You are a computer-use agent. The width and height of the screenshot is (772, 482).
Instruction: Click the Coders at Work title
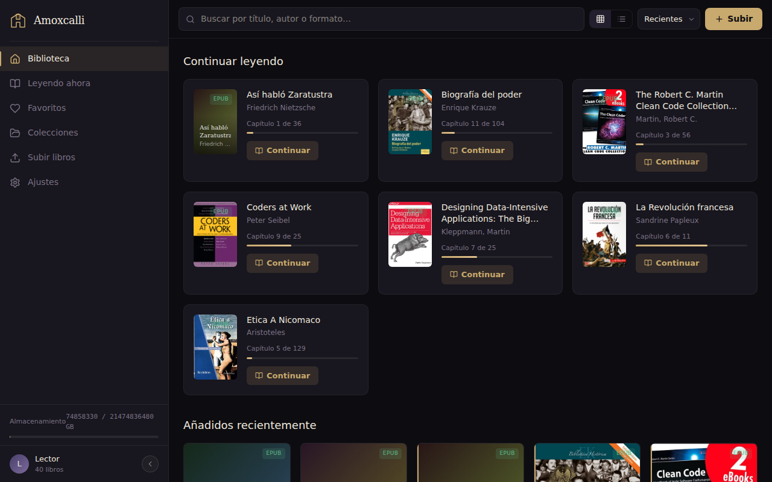tap(279, 207)
